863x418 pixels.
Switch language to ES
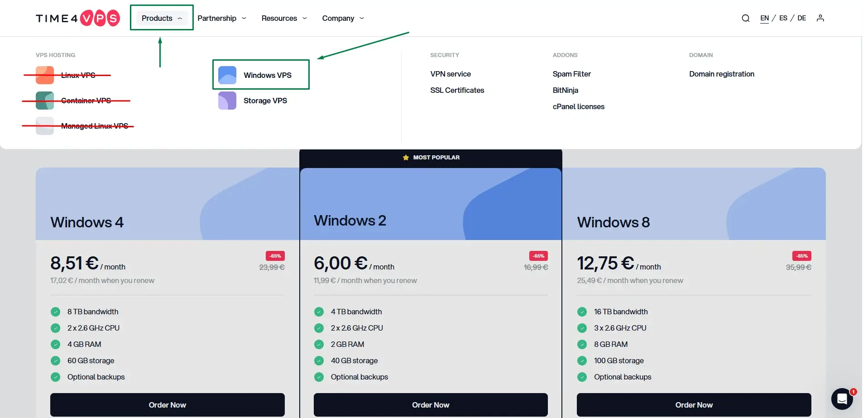coord(783,18)
